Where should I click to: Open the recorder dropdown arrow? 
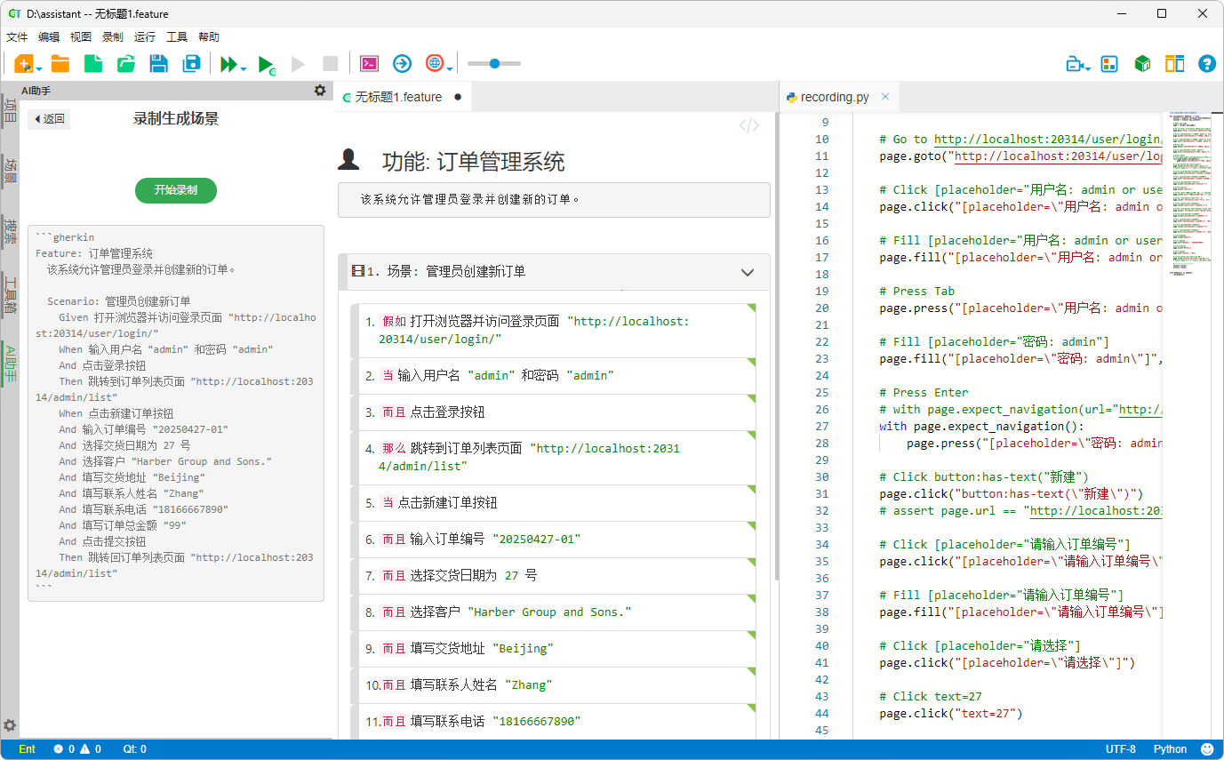tap(1088, 67)
